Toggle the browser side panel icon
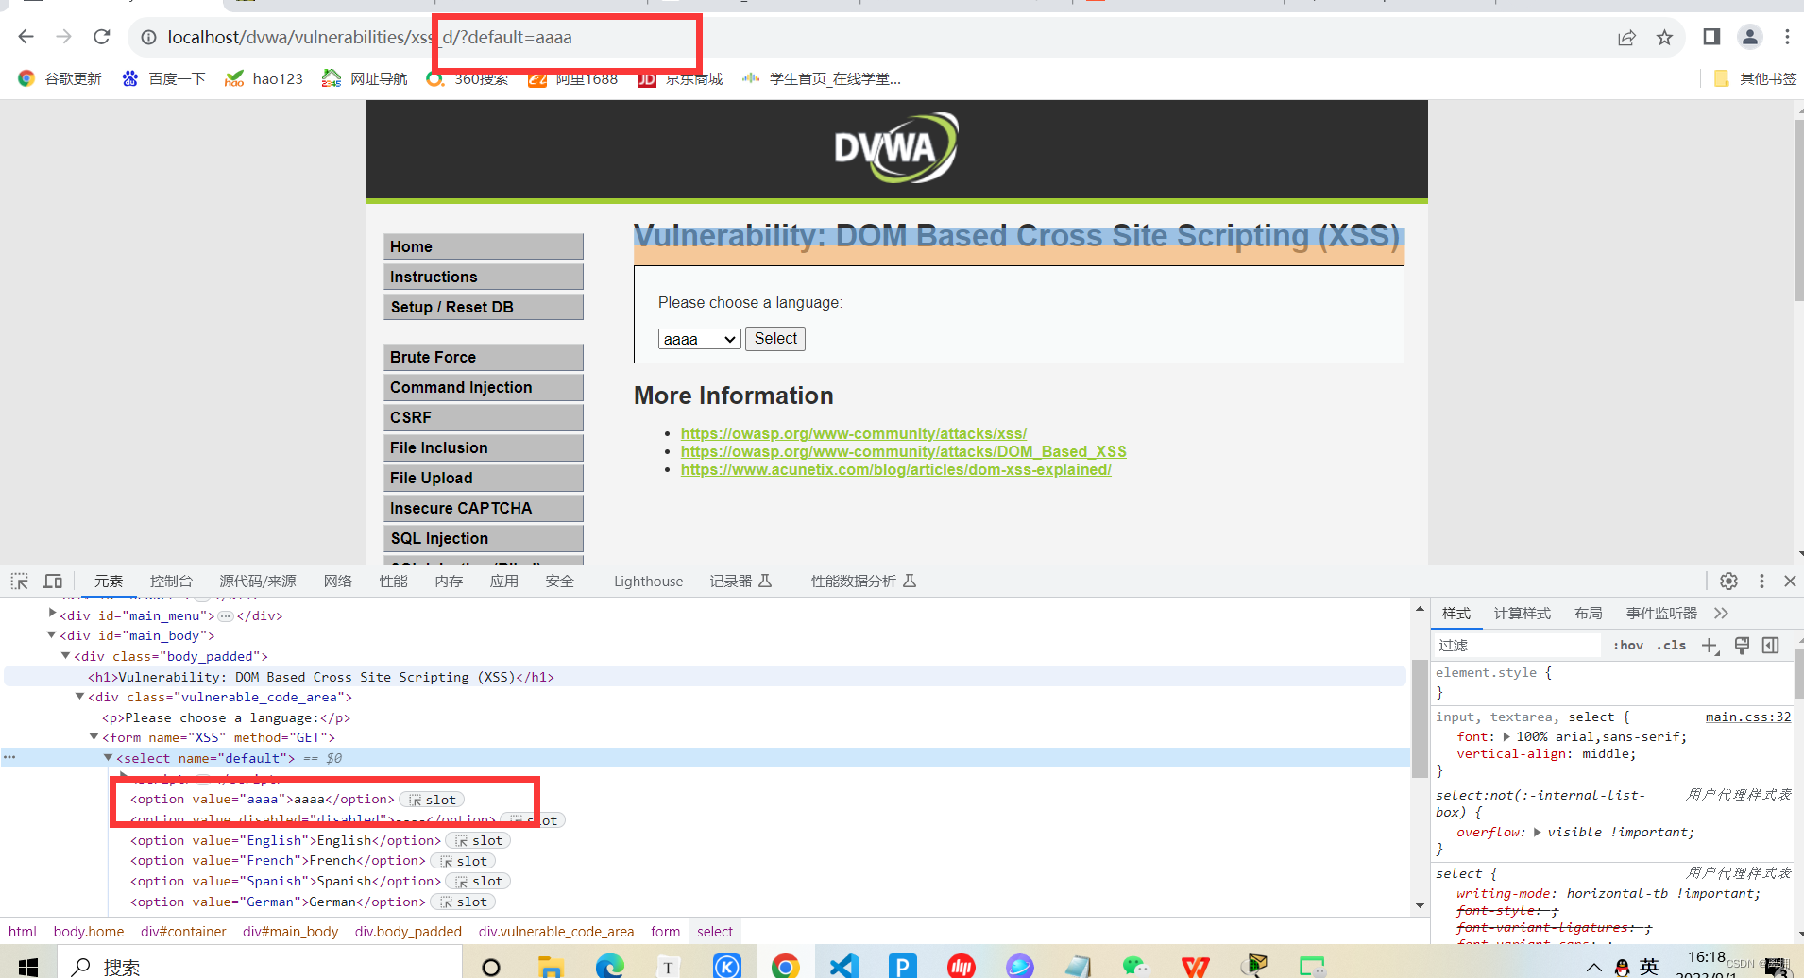The width and height of the screenshot is (1804, 978). pos(1711,37)
